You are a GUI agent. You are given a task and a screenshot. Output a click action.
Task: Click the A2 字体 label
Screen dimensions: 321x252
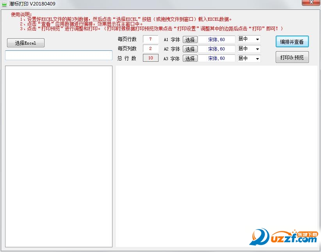(x=172, y=49)
